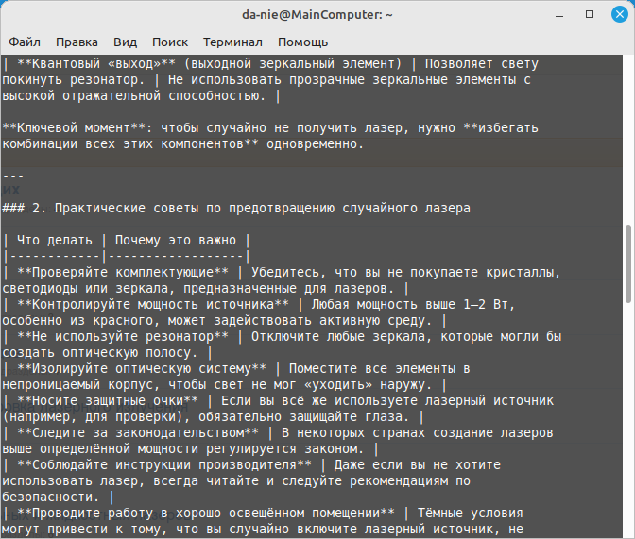Close the terminal window
The width and height of the screenshot is (635, 539).
pos(613,15)
